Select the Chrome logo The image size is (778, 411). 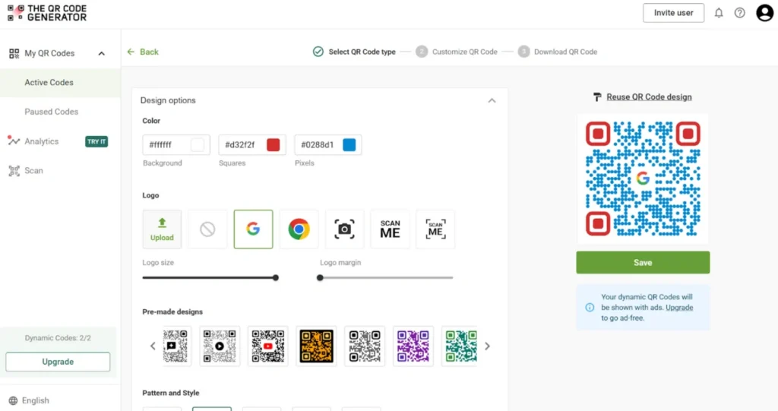pos(299,229)
